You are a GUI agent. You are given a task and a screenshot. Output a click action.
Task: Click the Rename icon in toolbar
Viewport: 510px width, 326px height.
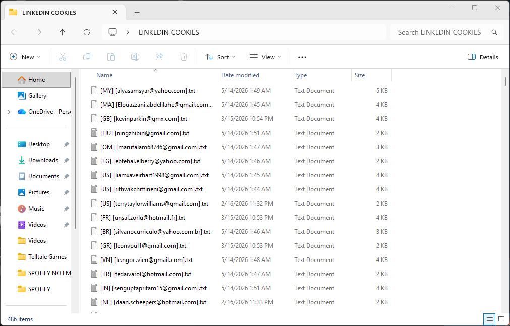click(135, 57)
